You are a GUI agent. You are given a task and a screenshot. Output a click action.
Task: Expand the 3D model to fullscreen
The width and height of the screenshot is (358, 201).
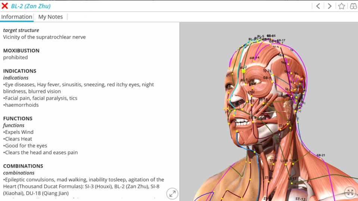(x=350, y=192)
